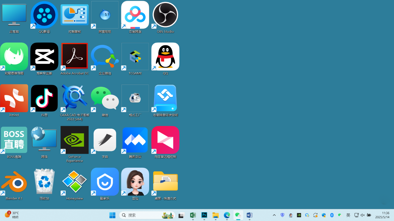This screenshot has height=221, width=394.
Task: Click the 百度网盘同步空间 desktop shortcut
Action: click(x=165, y=100)
